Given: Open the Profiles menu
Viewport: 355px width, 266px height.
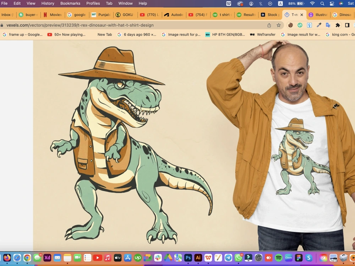Looking at the screenshot, I should pos(93,4).
